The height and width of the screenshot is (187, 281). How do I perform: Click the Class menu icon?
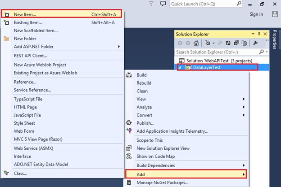pyautogui.click(x=6, y=173)
